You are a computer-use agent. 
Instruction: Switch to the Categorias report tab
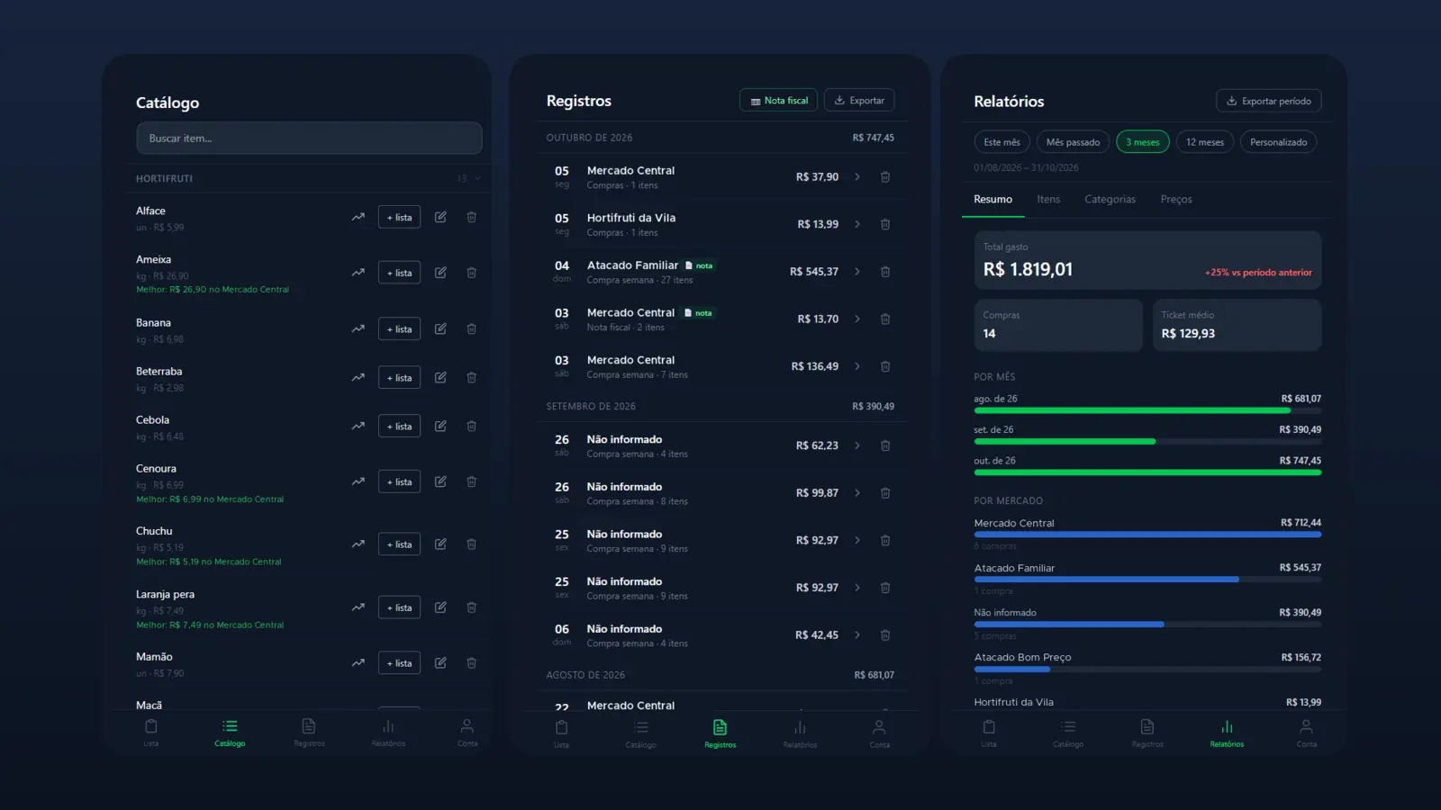(1110, 200)
